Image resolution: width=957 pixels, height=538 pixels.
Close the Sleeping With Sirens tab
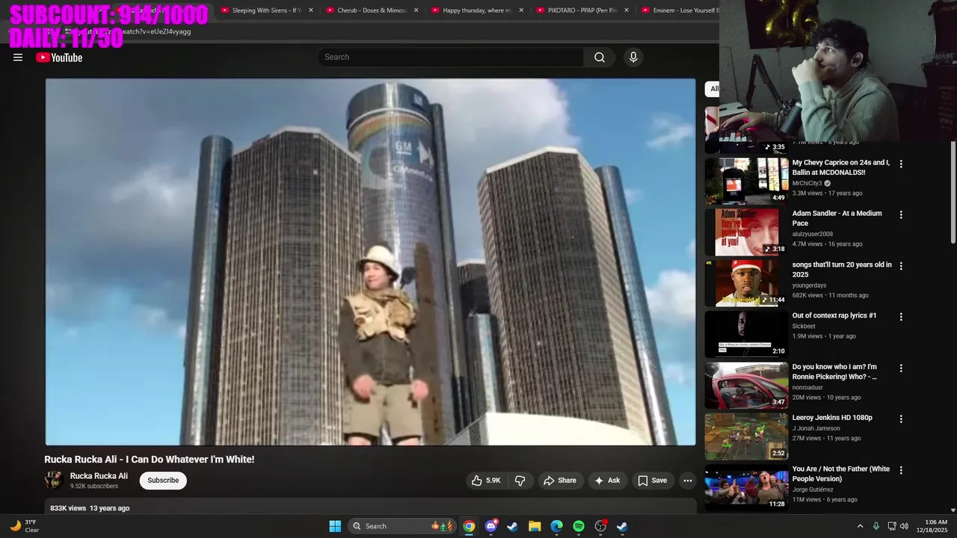point(311,10)
